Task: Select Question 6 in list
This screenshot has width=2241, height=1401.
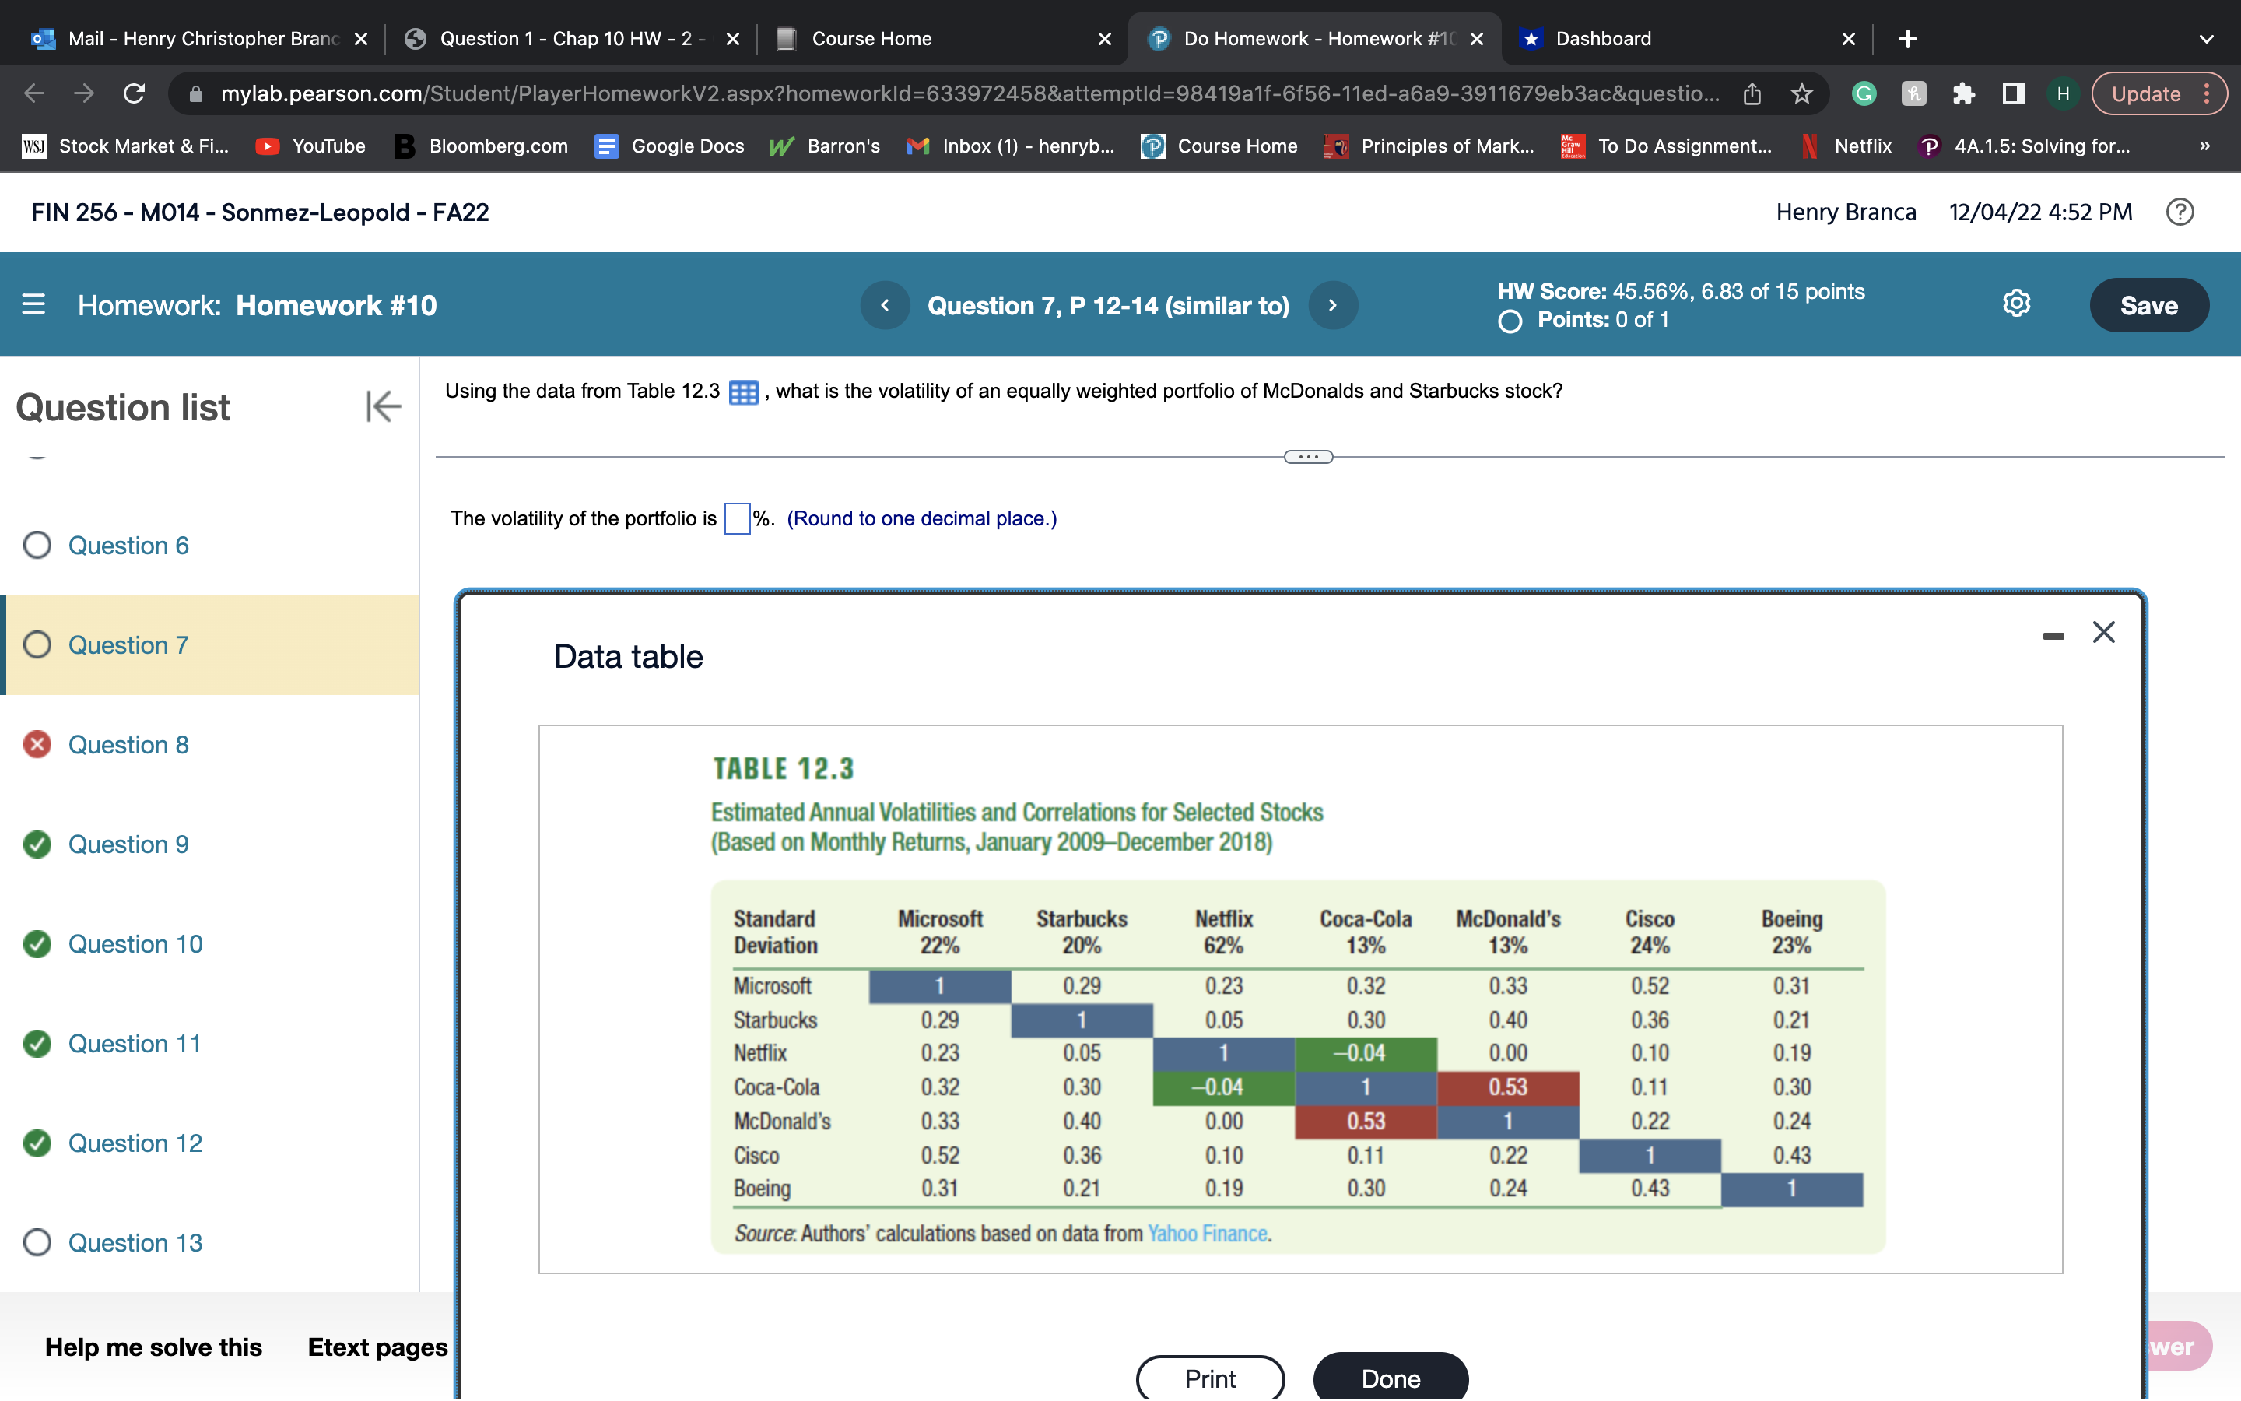Action: (x=128, y=545)
